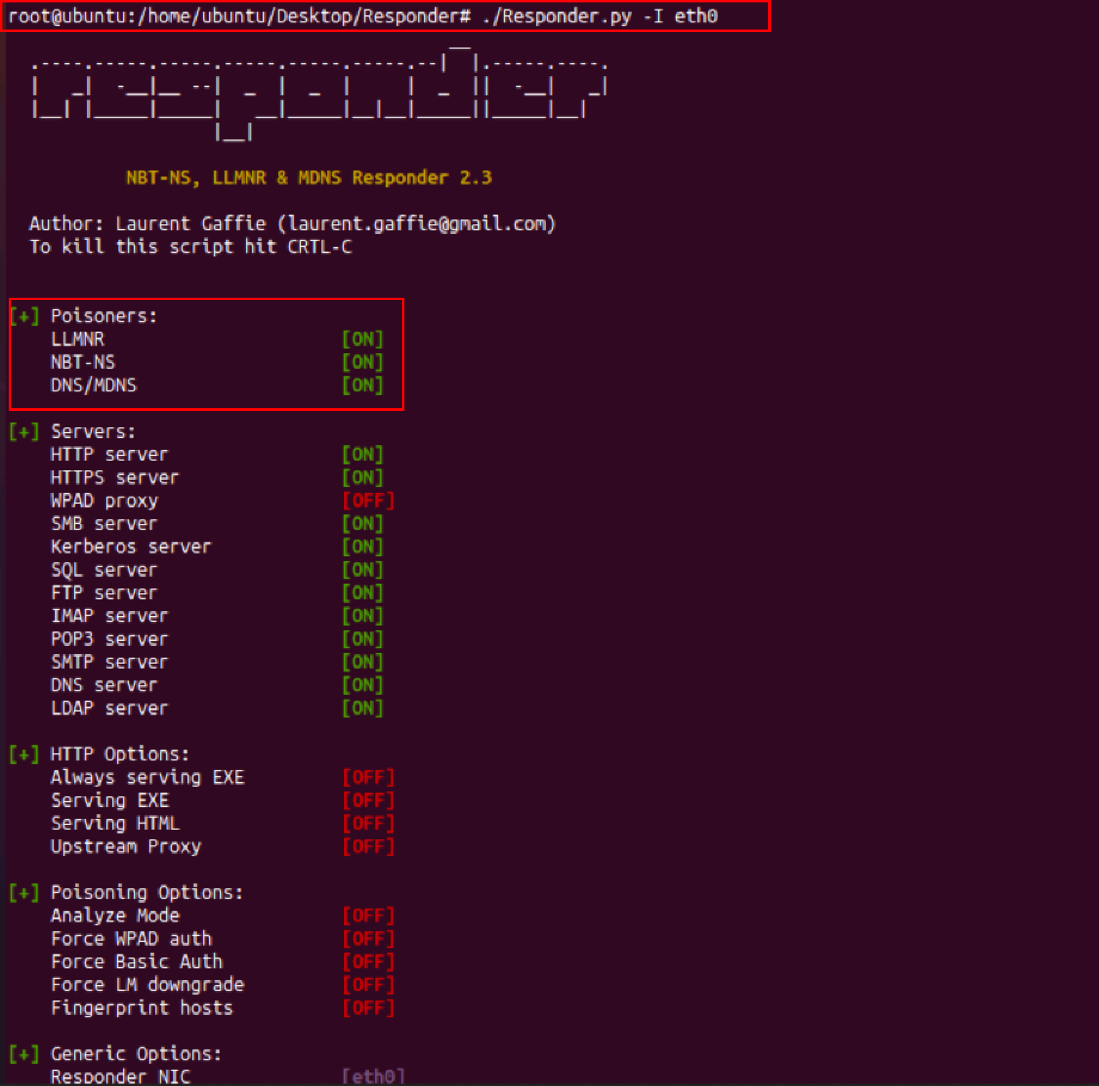Click the Kerberos server [ON] status
Viewport: 1099px width, 1086px height.
point(363,547)
